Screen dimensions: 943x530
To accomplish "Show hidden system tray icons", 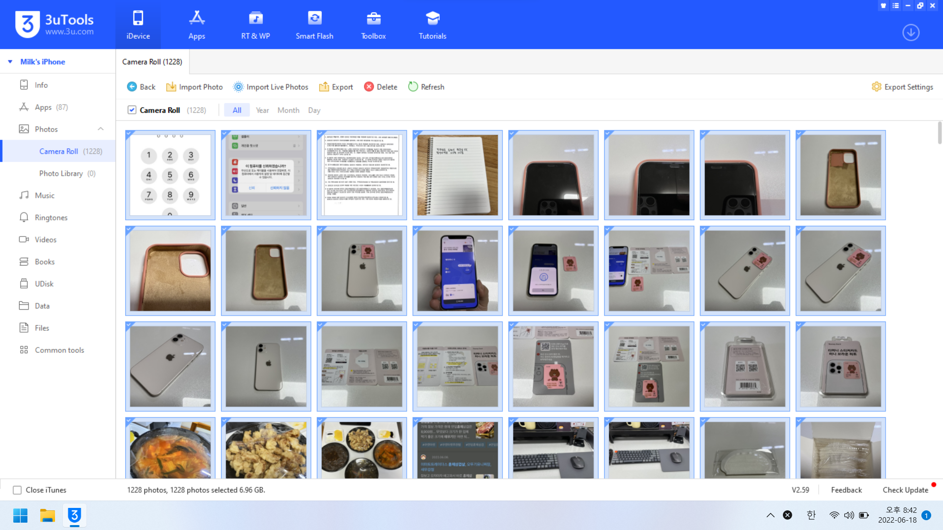I will point(770,515).
